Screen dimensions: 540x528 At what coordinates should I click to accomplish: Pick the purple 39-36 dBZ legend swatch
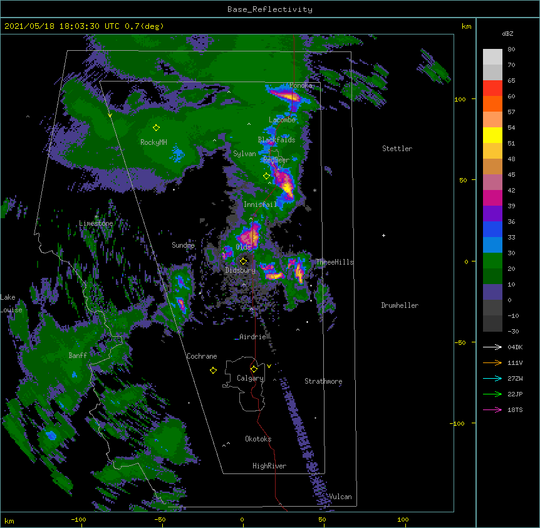click(492, 214)
